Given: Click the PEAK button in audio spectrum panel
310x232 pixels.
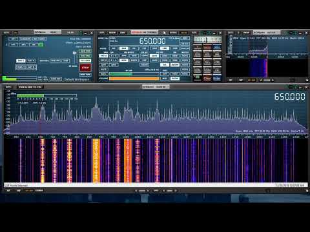Looking at the screenshot, I should click(x=246, y=32).
